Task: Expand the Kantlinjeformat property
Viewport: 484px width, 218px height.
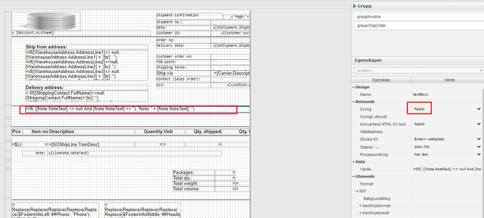Action: (360, 206)
